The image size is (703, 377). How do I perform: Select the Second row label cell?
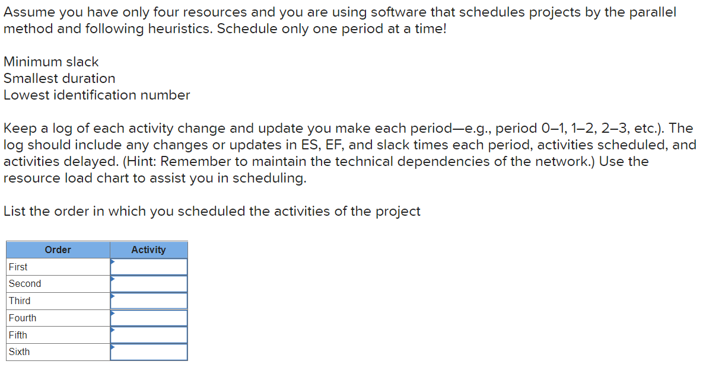point(58,283)
